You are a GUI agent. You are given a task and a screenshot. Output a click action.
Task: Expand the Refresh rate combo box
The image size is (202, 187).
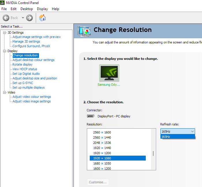178,131
